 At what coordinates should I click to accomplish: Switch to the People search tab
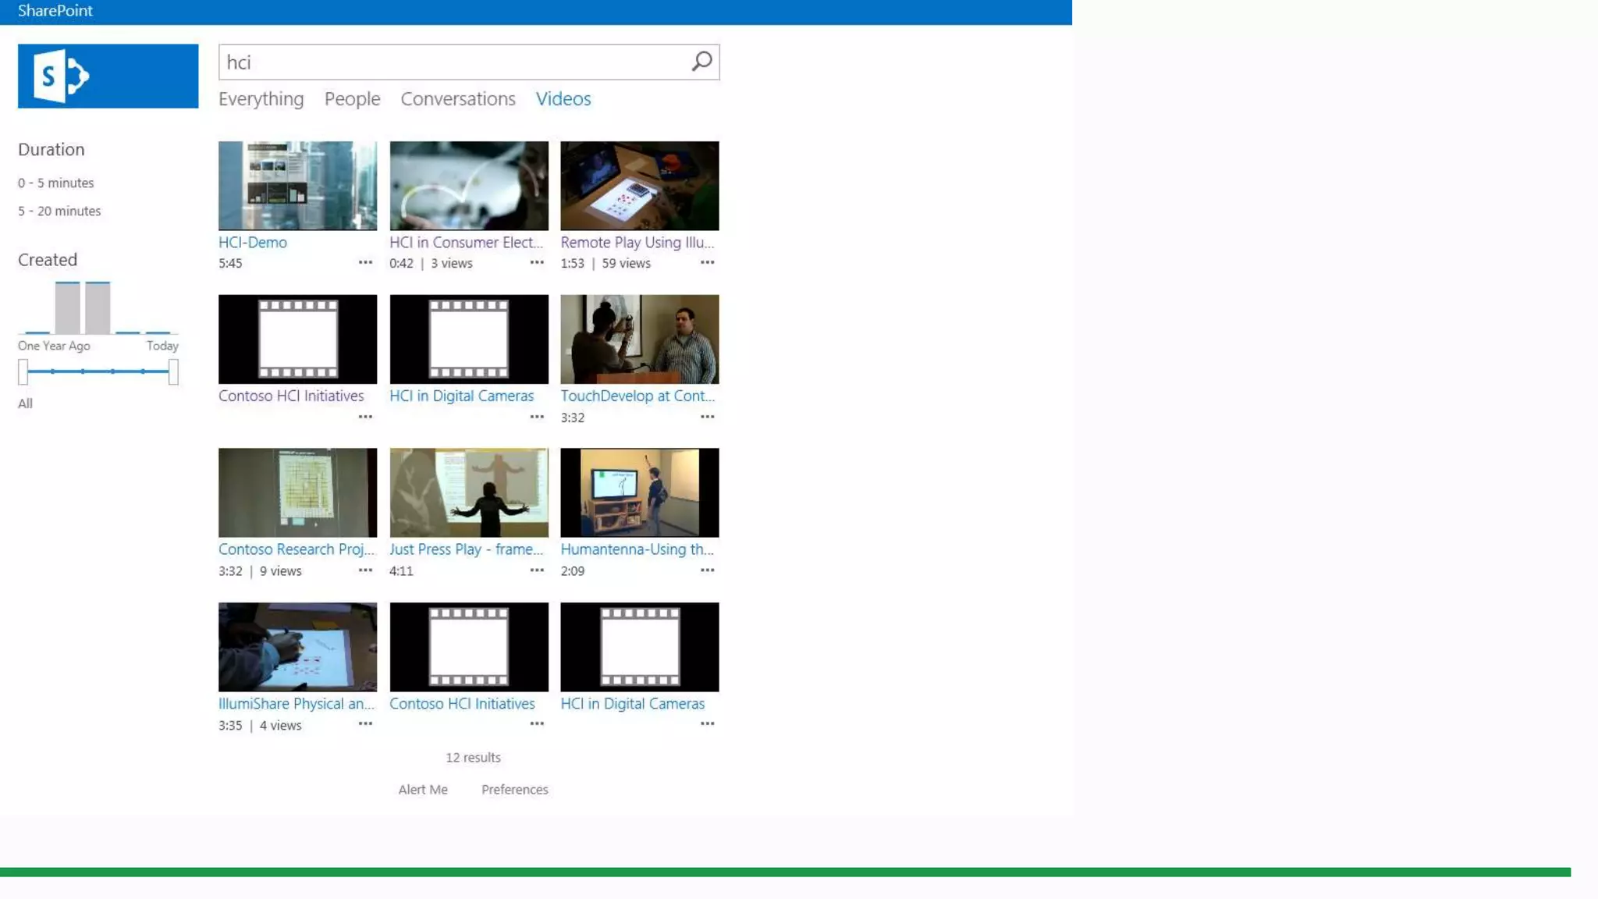pyautogui.click(x=352, y=99)
